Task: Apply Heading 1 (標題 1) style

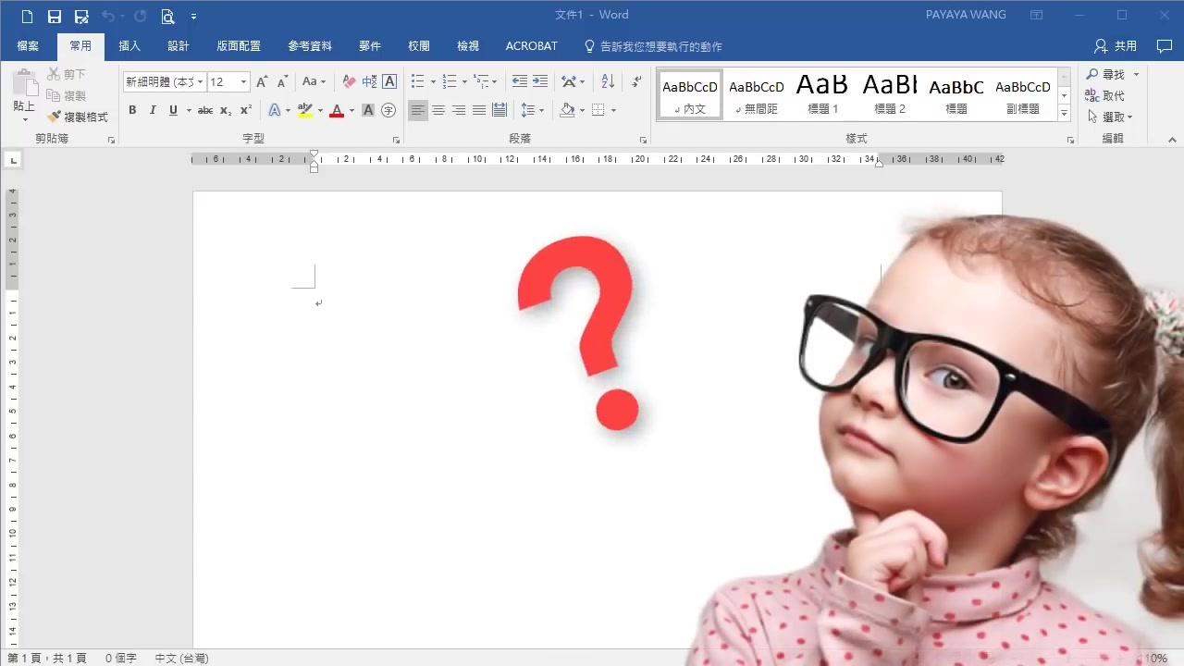Action: point(822,94)
